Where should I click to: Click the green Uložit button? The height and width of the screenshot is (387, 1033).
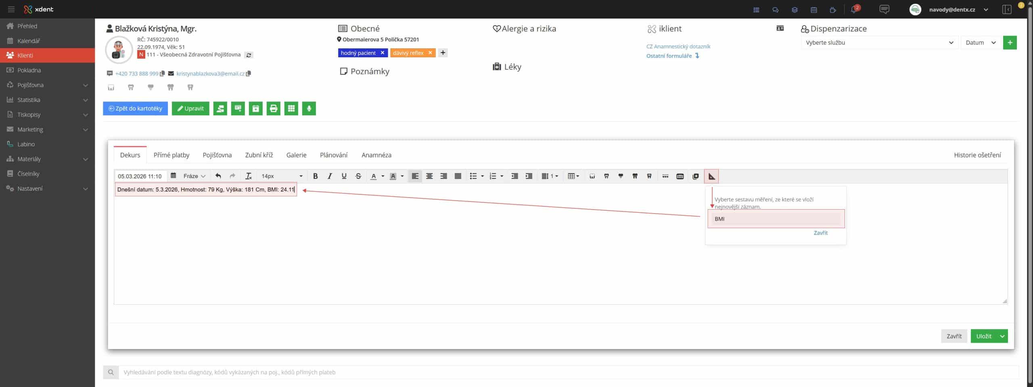(984, 336)
